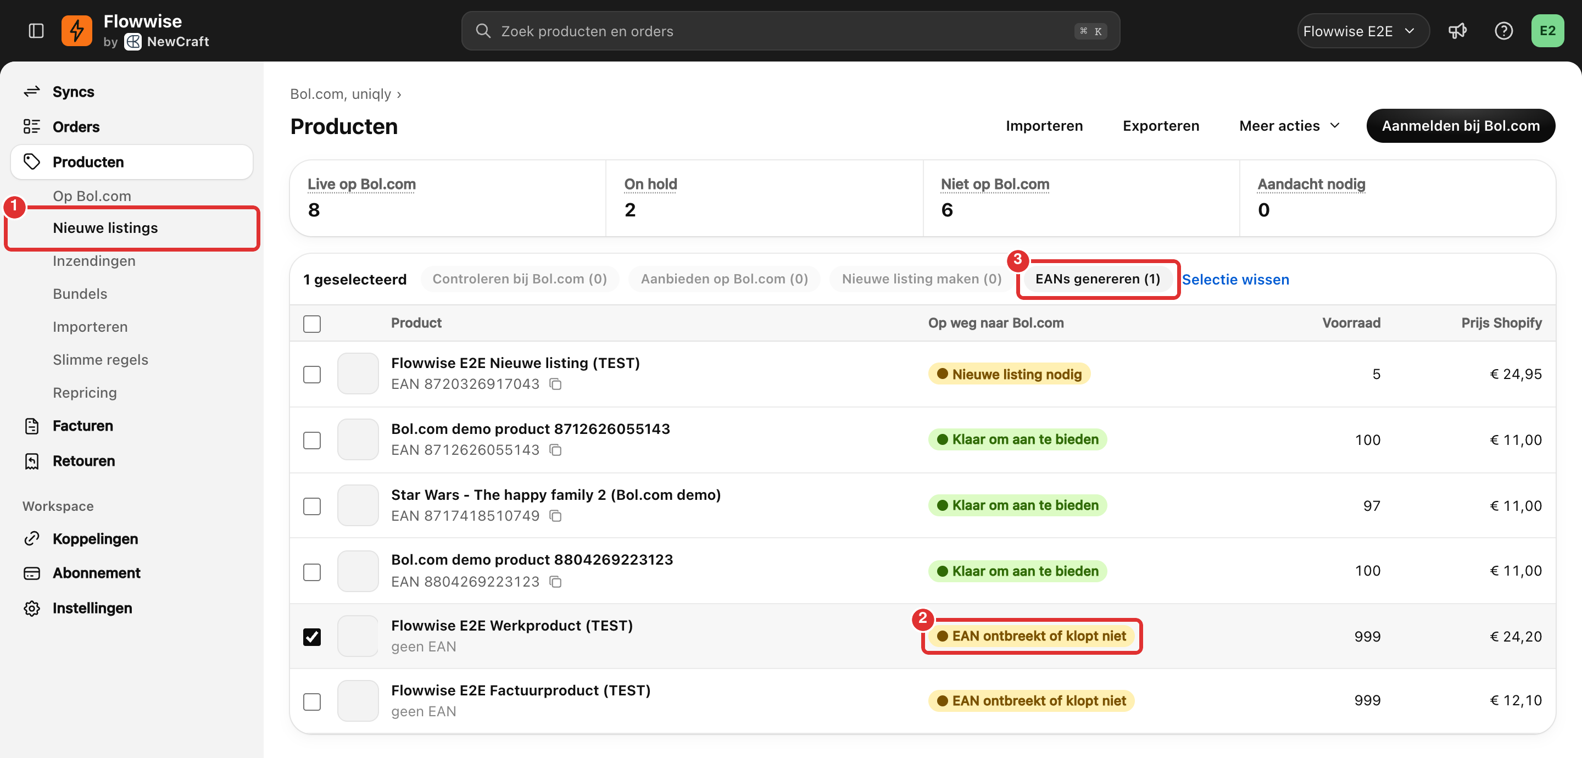This screenshot has width=1582, height=758.
Task: Open Live op Bol.com stat card
Action: coord(448,198)
